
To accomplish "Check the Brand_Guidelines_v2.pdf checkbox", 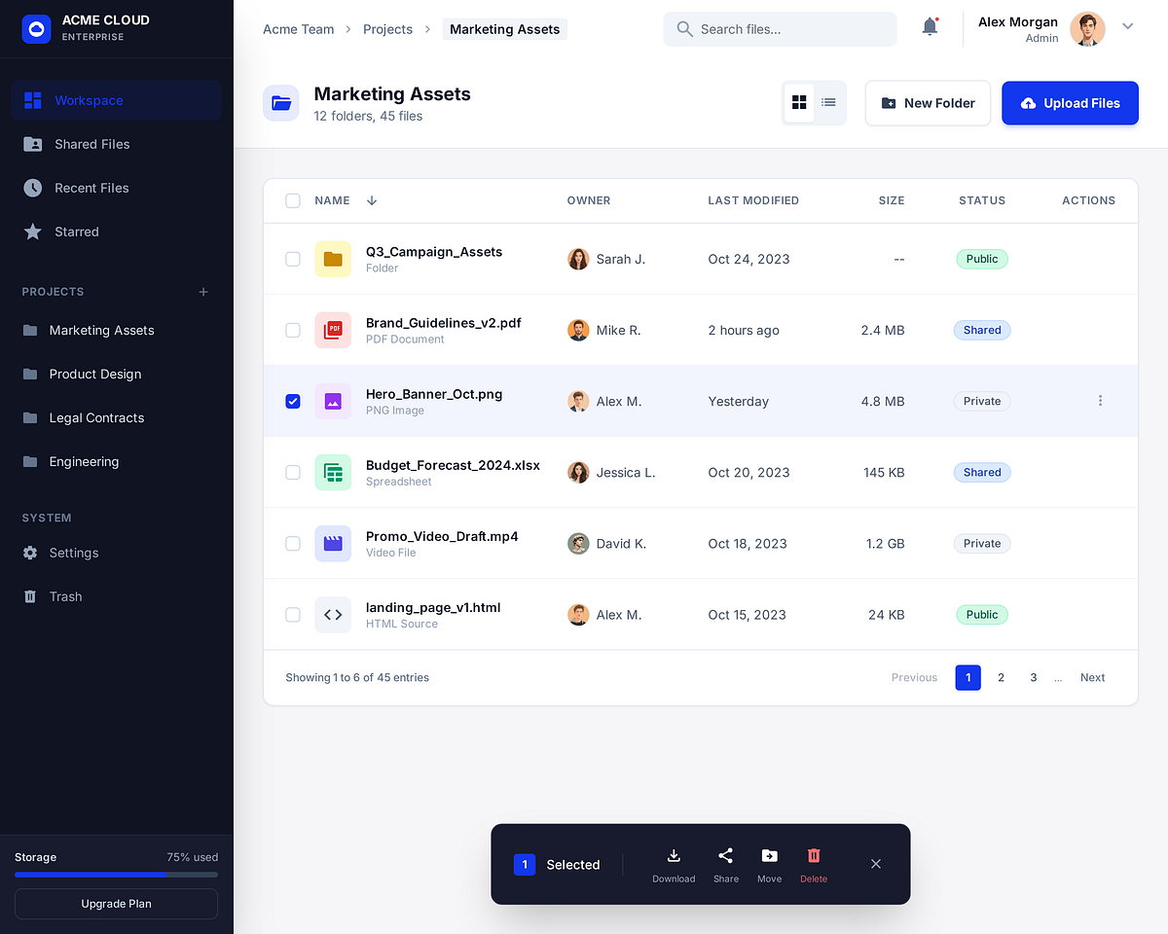I will [293, 330].
